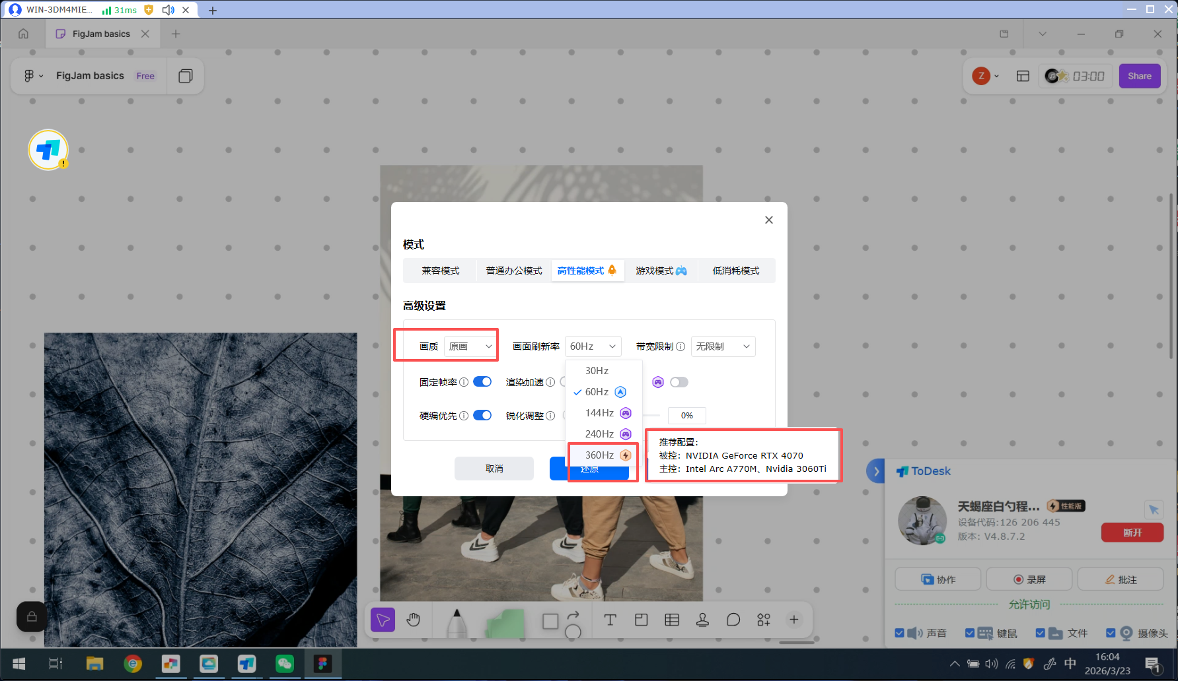The width and height of the screenshot is (1178, 681).
Task: Choose 30Hz from refresh rate list
Action: point(604,371)
